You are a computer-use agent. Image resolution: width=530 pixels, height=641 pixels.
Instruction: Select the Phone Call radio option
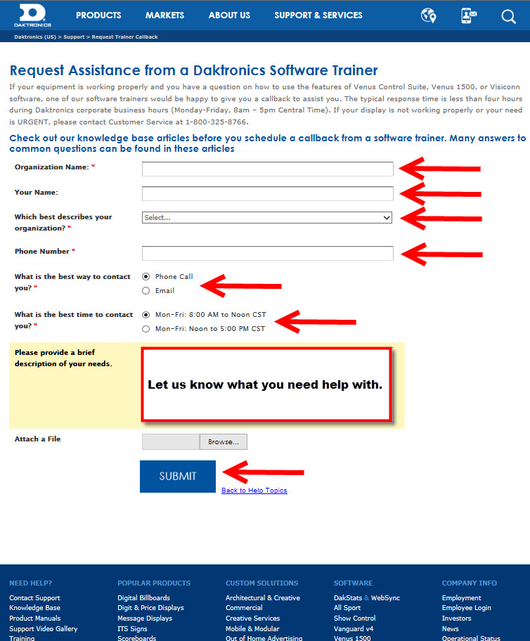coord(146,277)
